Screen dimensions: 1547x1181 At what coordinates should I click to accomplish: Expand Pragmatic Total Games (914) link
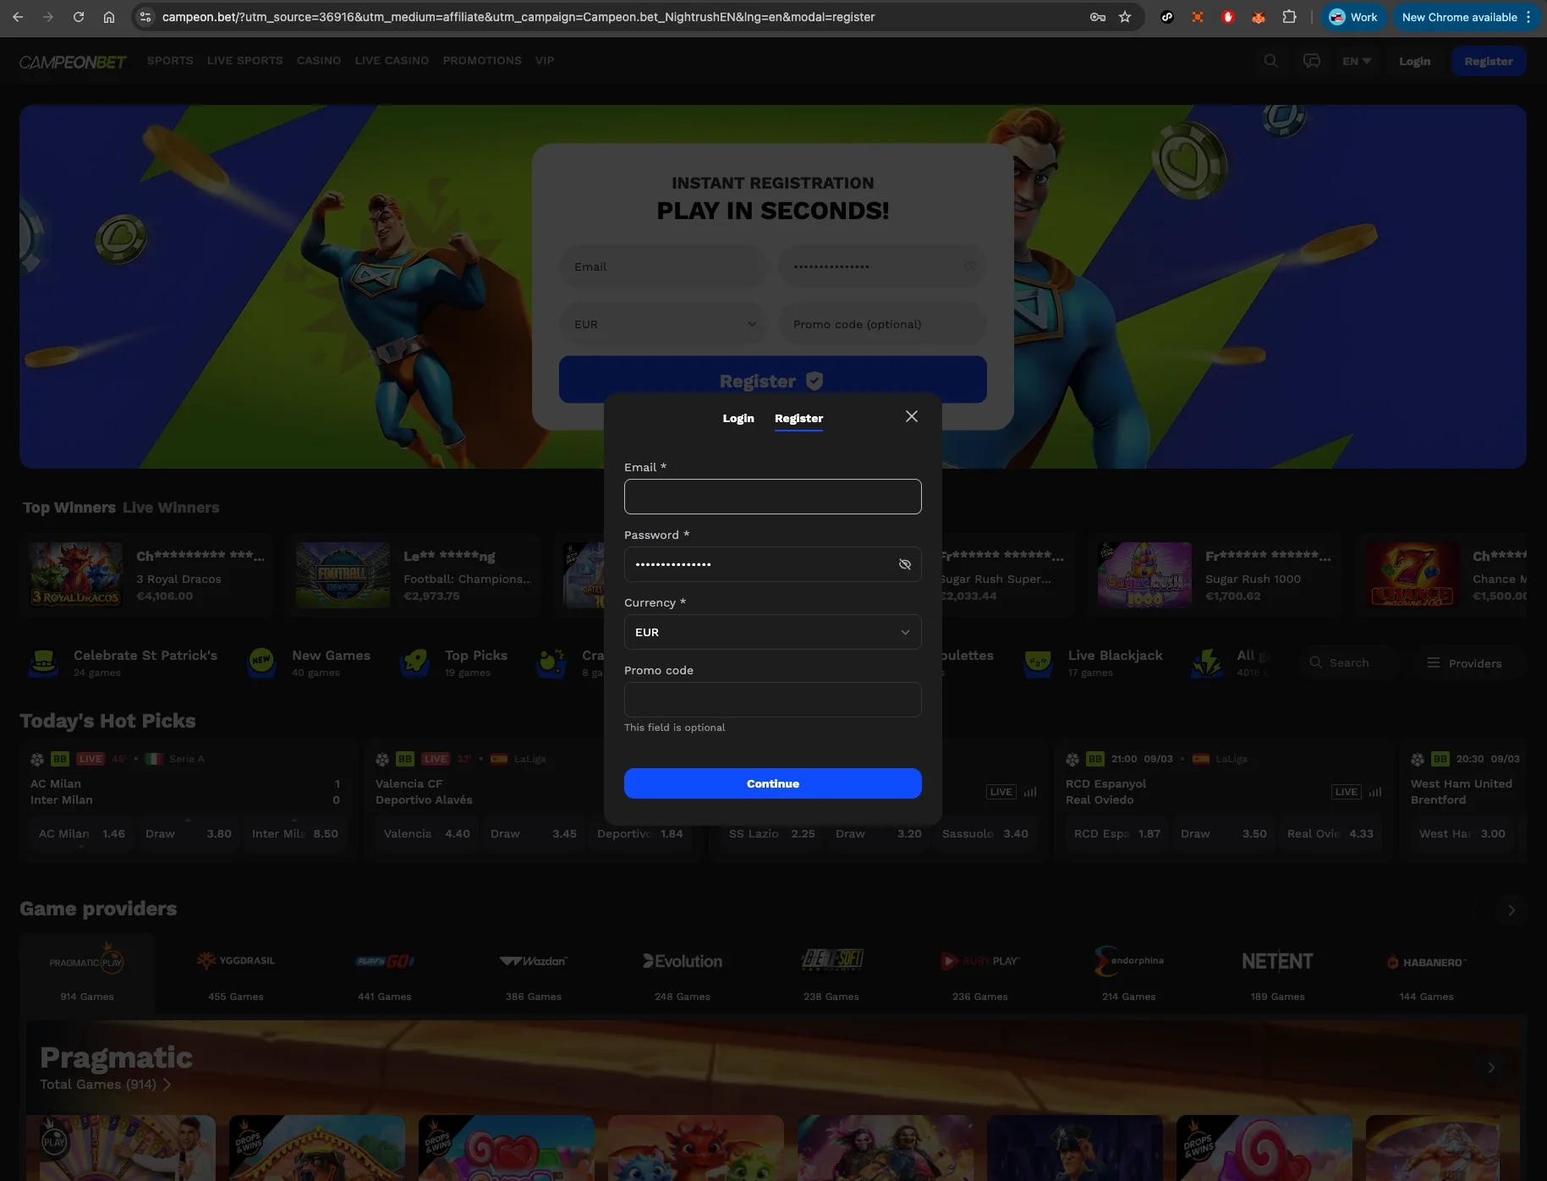point(106,1084)
